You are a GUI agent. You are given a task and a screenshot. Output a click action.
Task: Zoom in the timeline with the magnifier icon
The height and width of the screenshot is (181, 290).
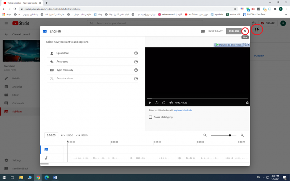point(242,135)
